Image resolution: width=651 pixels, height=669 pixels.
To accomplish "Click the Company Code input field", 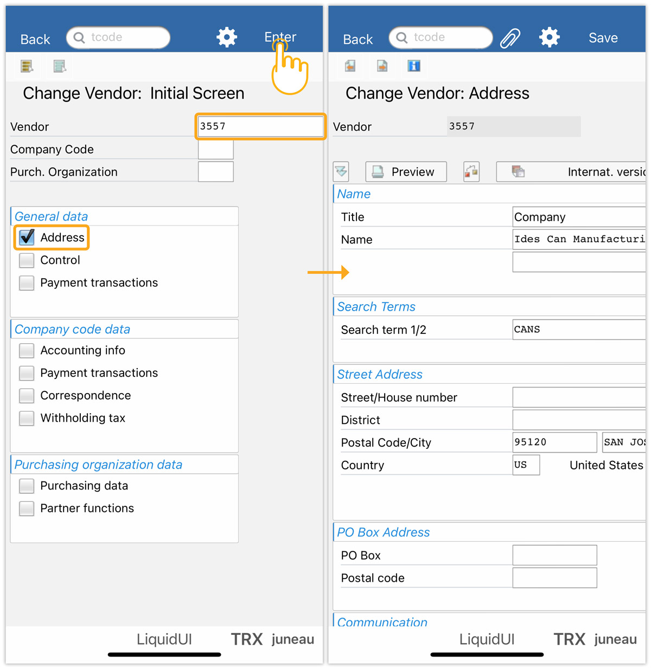I will click(215, 149).
